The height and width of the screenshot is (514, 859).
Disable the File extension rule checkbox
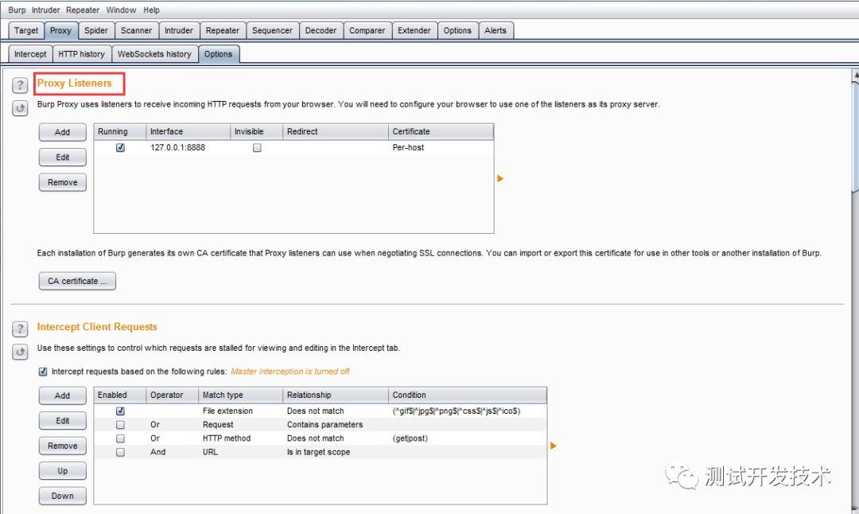click(121, 411)
